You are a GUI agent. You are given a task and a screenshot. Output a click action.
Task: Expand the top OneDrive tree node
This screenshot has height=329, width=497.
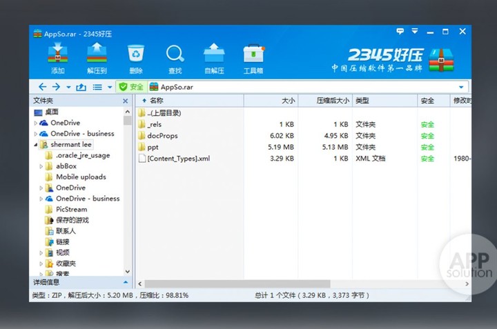click(x=35, y=123)
